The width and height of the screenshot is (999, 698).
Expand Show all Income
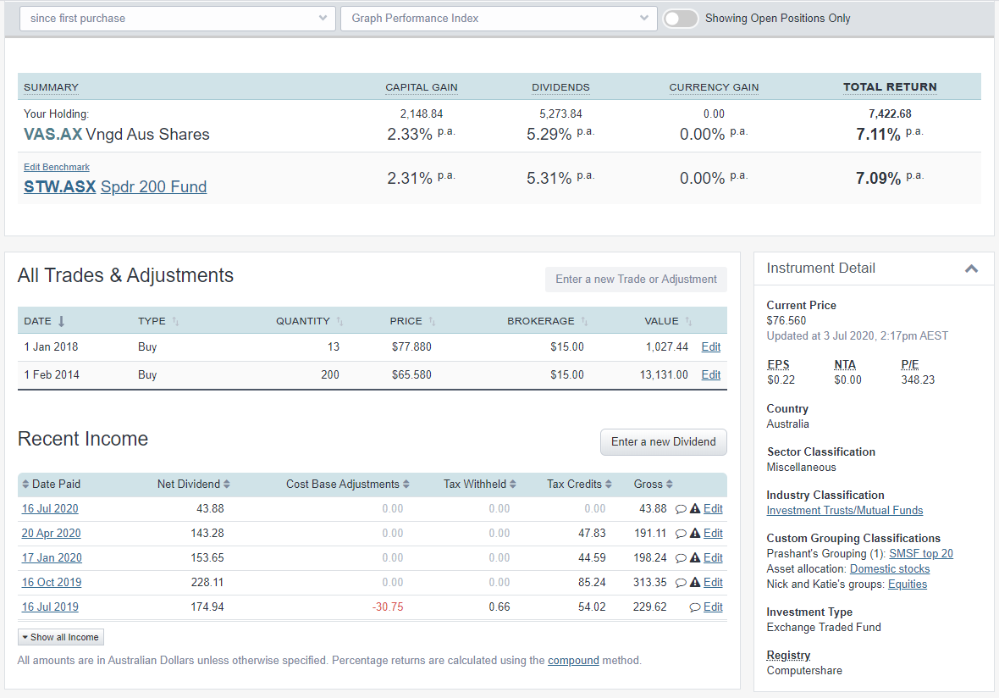pyautogui.click(x=60, y=636)
